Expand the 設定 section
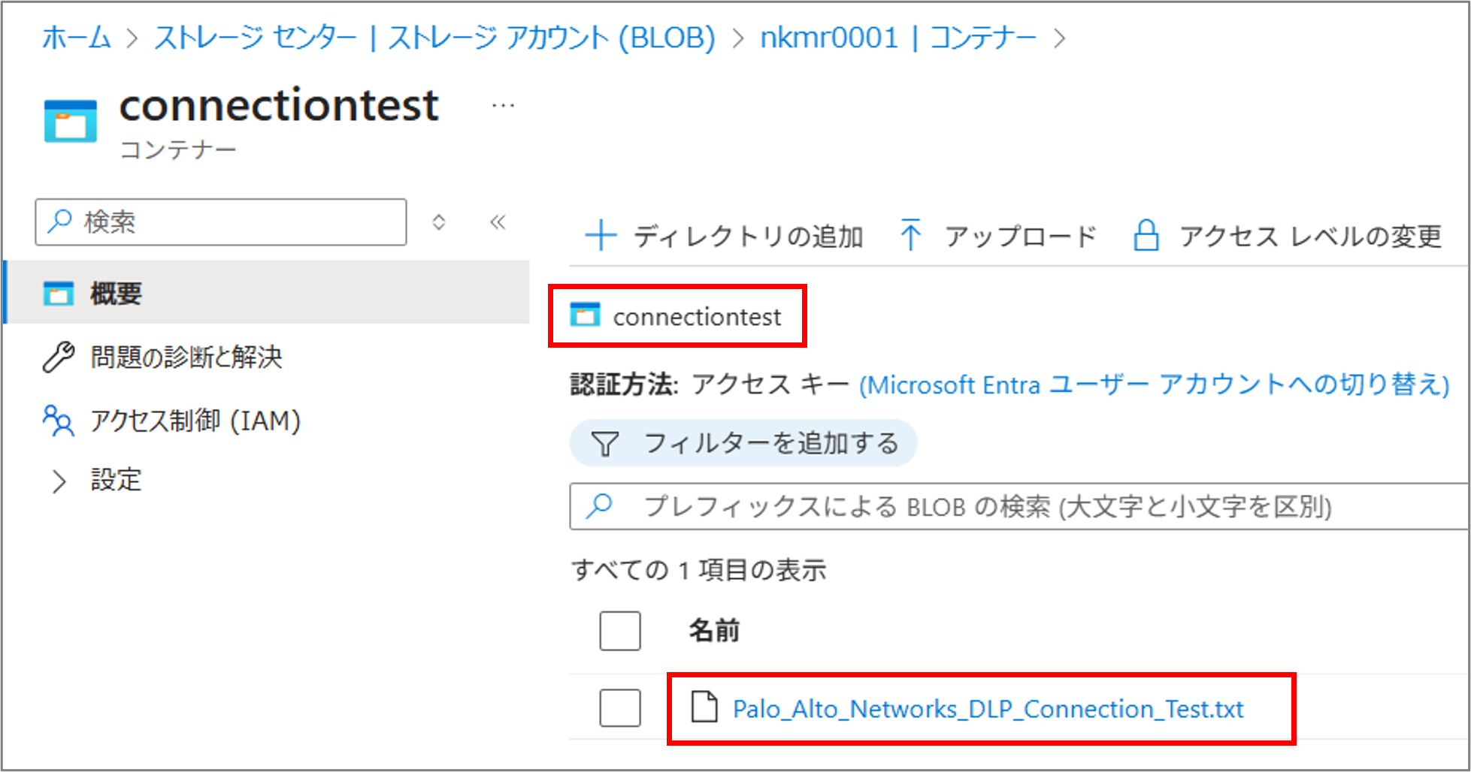 point(59,481)
